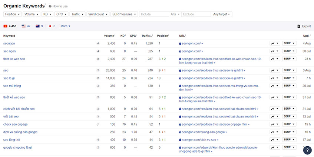Image resolution: width=314 pixels, height=157 pixels.
Task: Select the US flag country filter
Action: (x=26, y=26)
